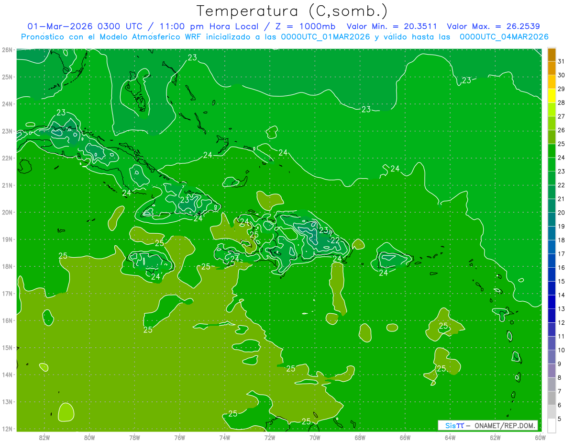Click the 62W longitude axis label
Image resolution: width=574 pixels, height=444 pixels.
[x=495, y=437]
